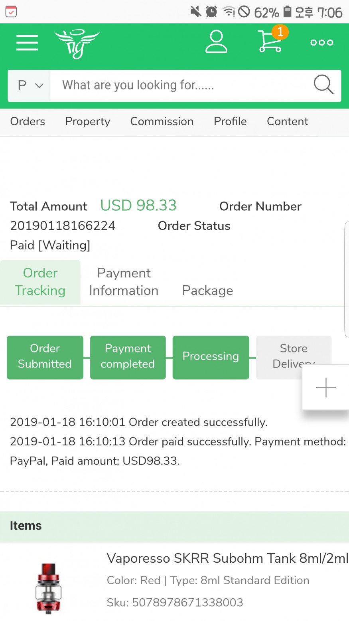Click the Processing progress step
Image resolution: width=349 pixels, height=621 pixels.
[x=211, y=356]
